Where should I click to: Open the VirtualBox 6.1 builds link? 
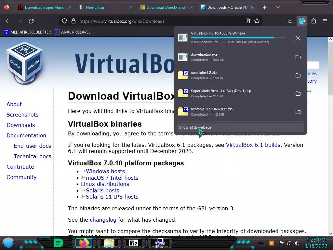coord(253,145)
